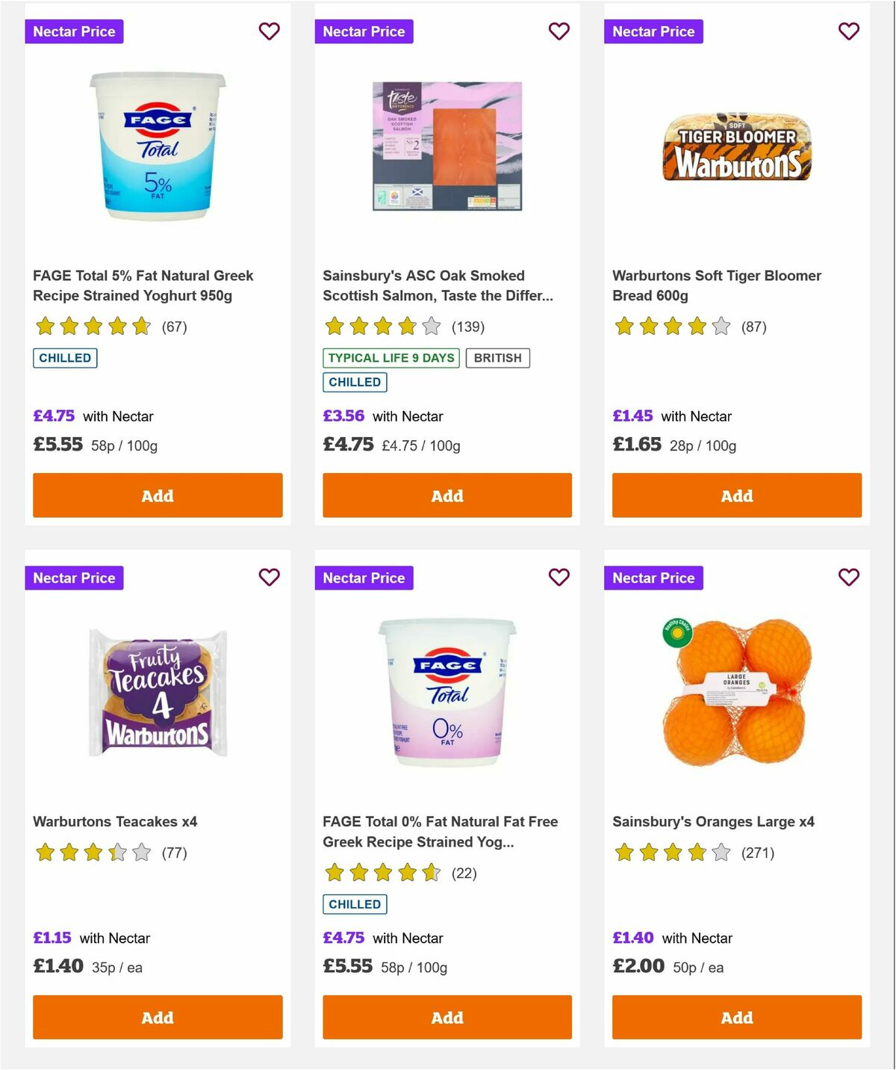Click the star rating on Warburtons Teacakes
The image size is (896, 1070).
[91, 851]
